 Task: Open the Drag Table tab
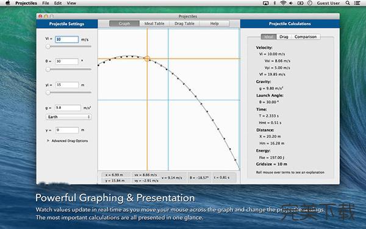coord(184,24)
